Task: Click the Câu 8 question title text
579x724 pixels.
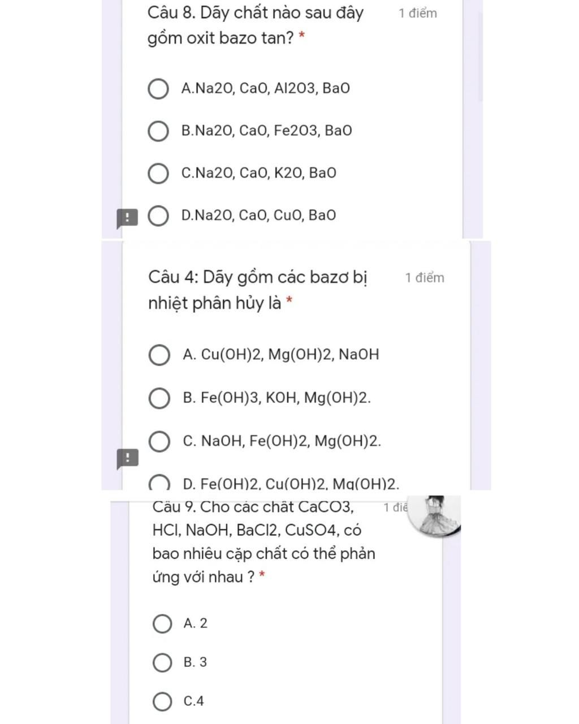Action: (x=256, y=25)
